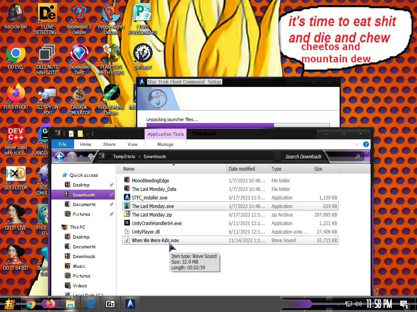Open Firefox from the taskbar
Image resolution: width=417 pixels, height=312 pixels.
point(50,304)
